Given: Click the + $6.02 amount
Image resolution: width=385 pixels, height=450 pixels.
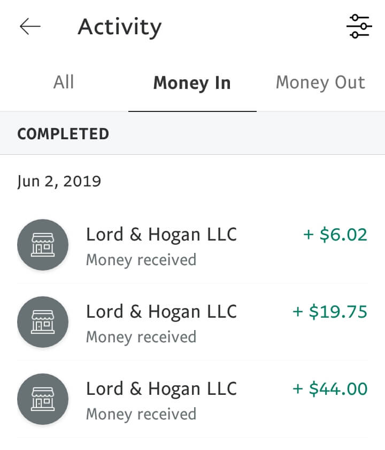Looking at the screenshot, I should (335, 235).
